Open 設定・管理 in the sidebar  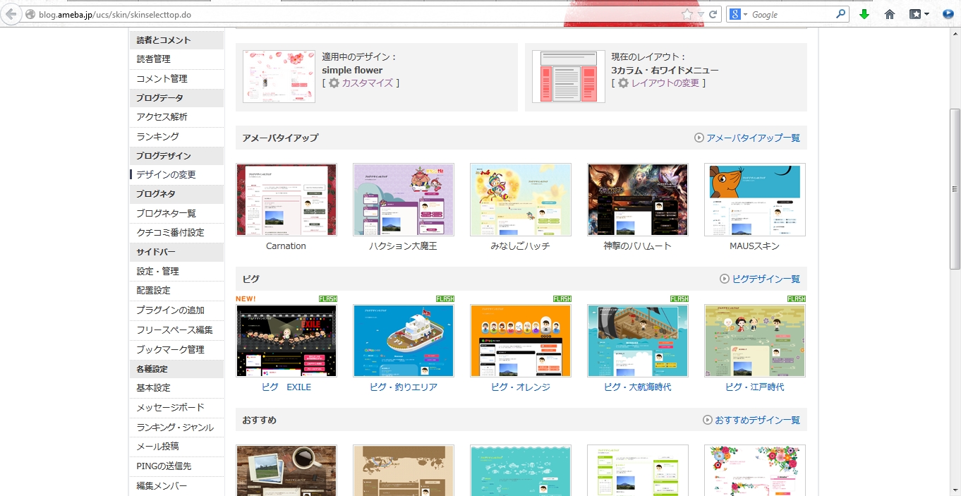pyautogui.click(x=157, y=271)
